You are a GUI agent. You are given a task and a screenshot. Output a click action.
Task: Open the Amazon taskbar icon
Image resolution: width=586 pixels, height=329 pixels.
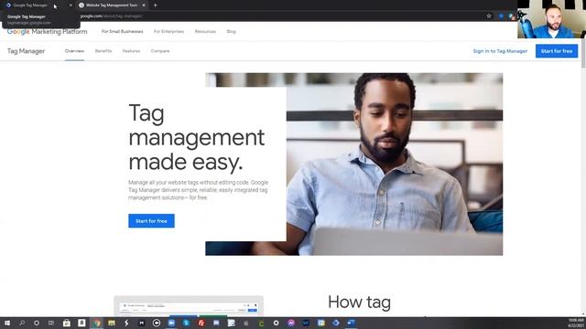tap(81, 323)
